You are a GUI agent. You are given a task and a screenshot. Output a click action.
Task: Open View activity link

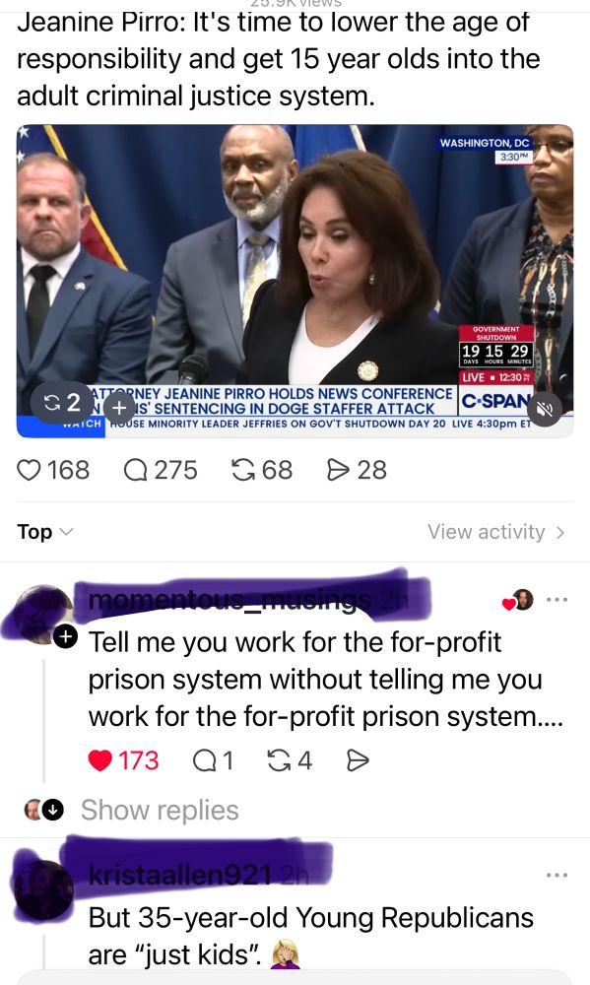click(x=495, y=532)
